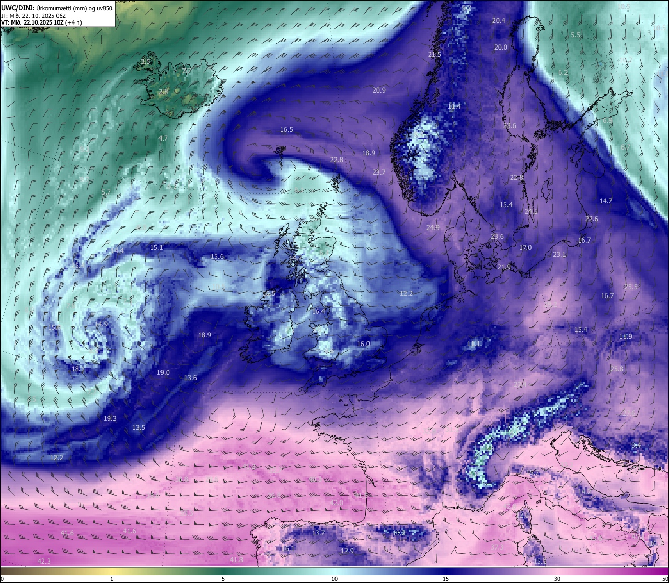Select the 16.4 value over northern England
This screenshot has width=669, height=583.
(x=318, y=312)
